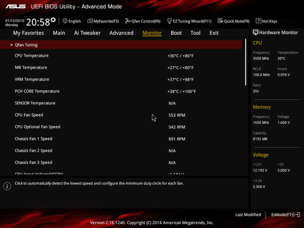Image resolution: width=304 pixels, height=228 pixels.
Task: Click the EZ Tuning Wizard lightbulb icon
Action: click(x=169, y=21)
